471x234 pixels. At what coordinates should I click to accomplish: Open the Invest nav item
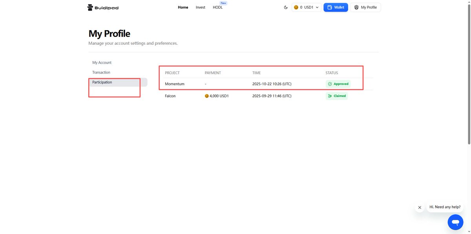[201, 7]
